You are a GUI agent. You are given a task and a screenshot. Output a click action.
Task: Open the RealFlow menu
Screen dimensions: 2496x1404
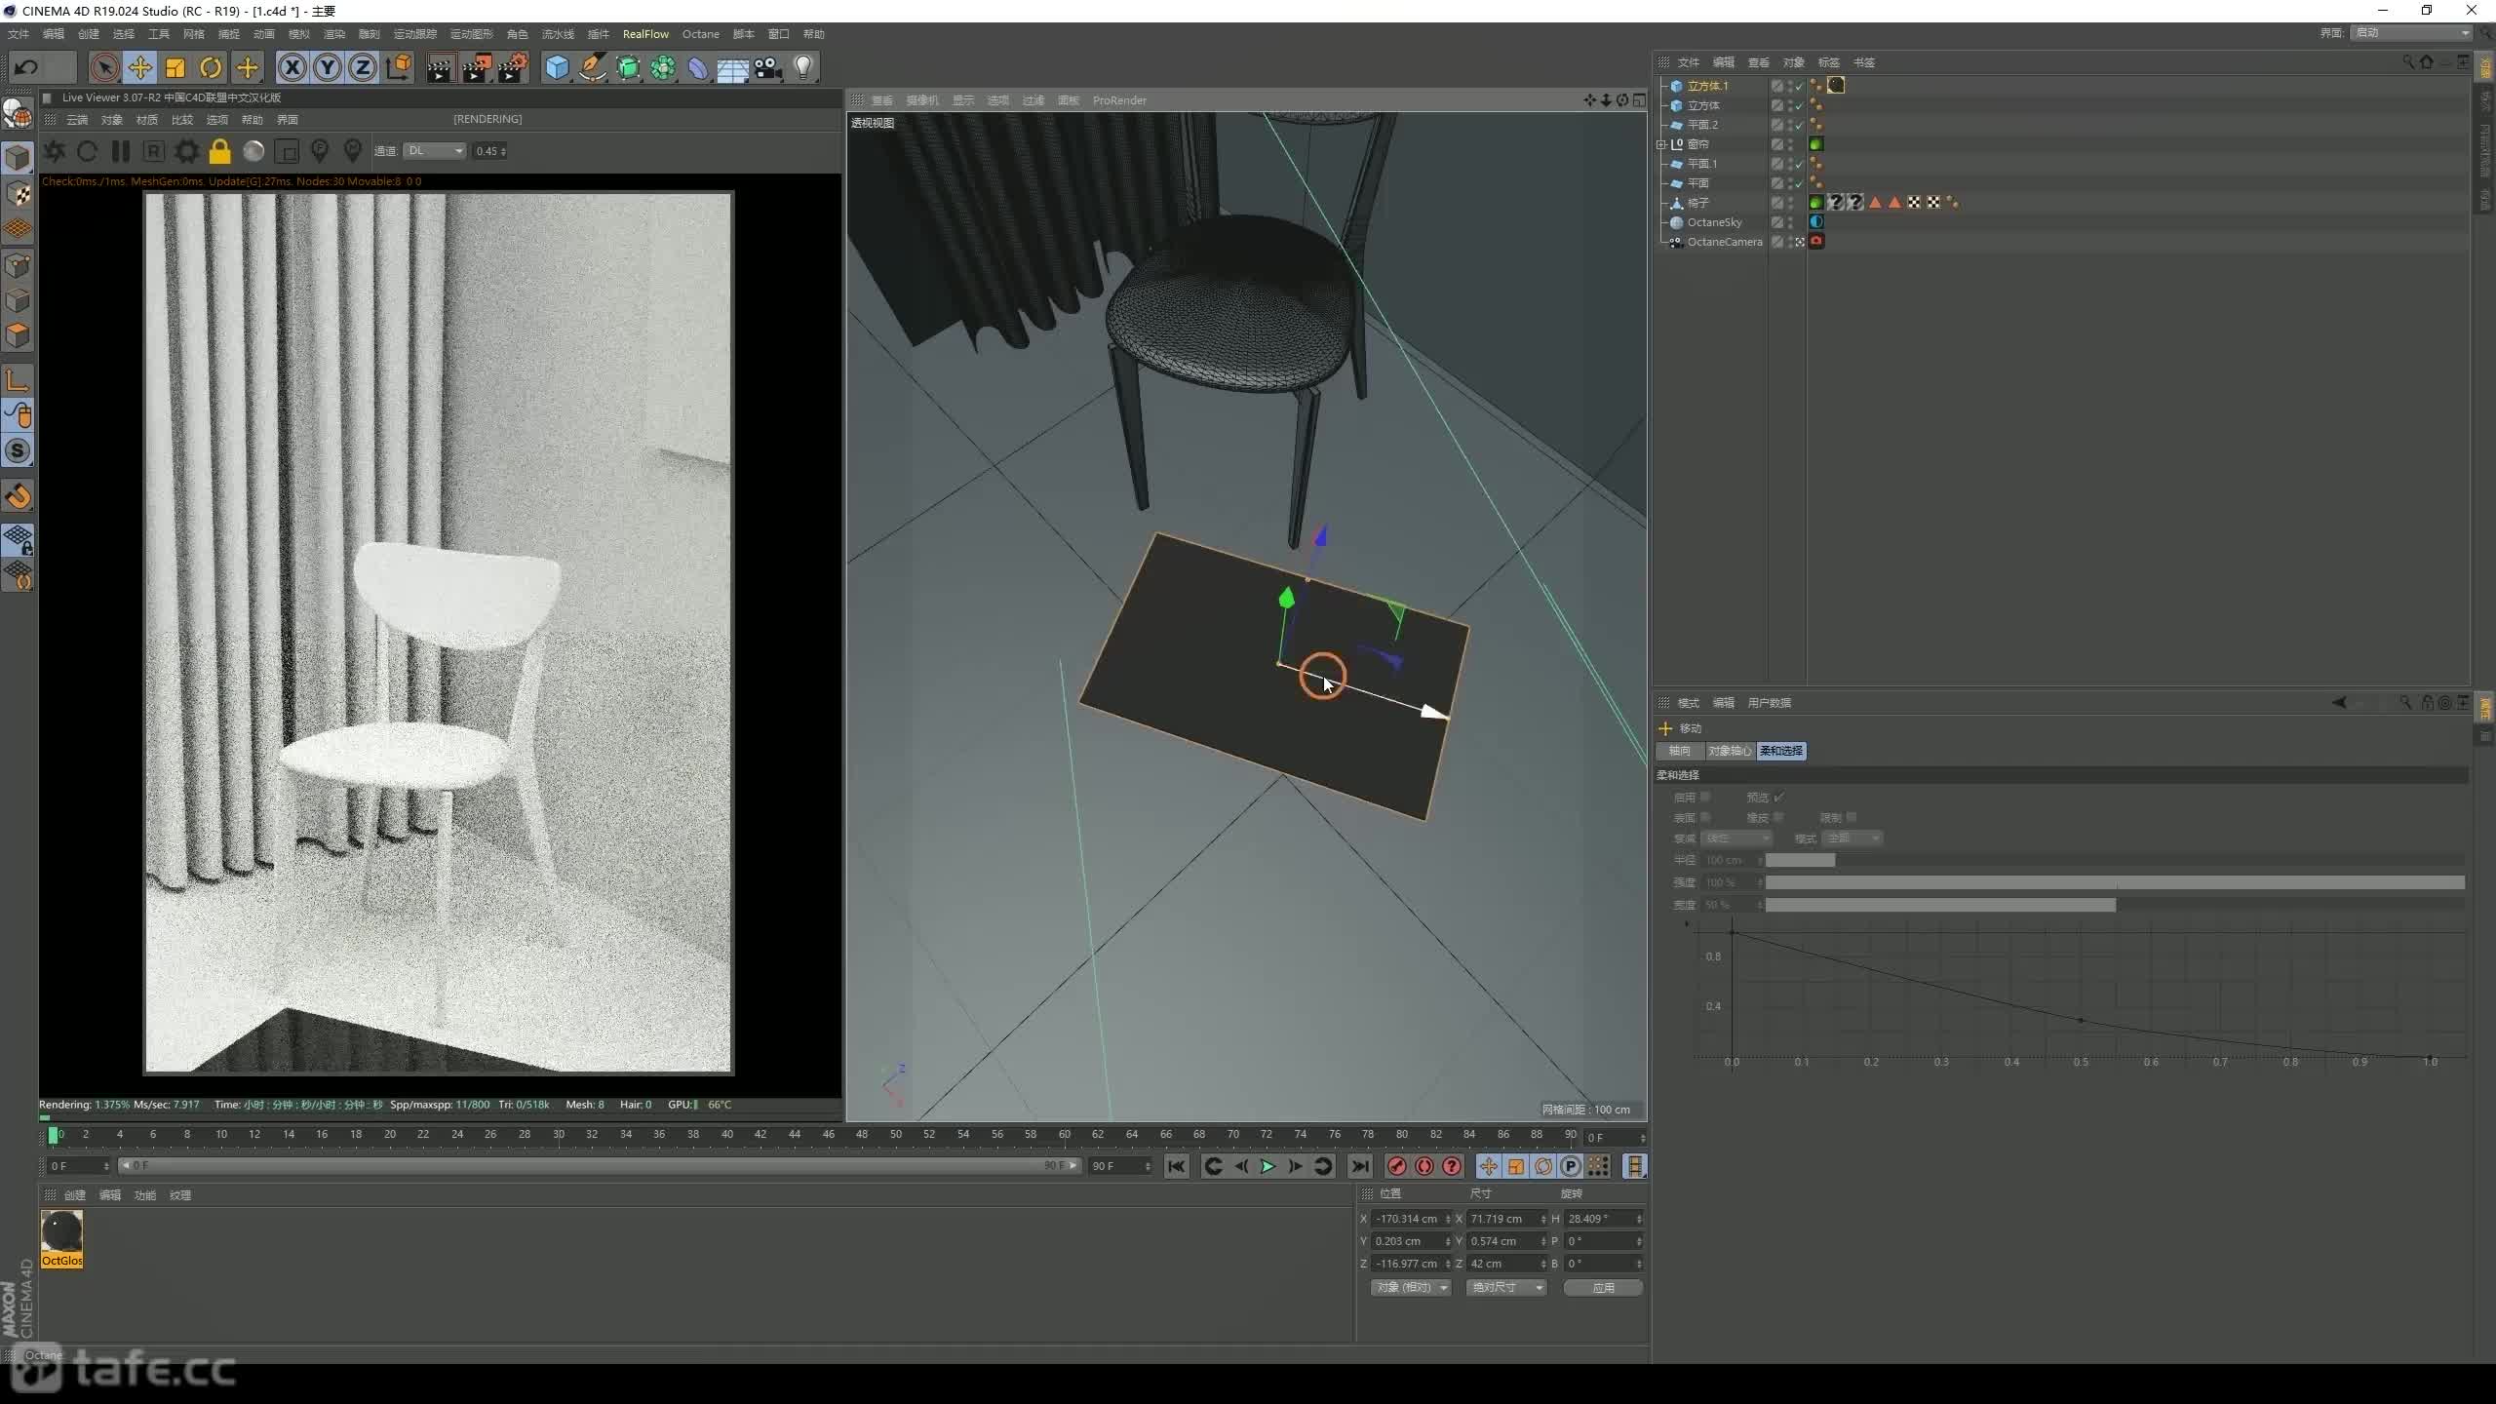tap(645, 34)
